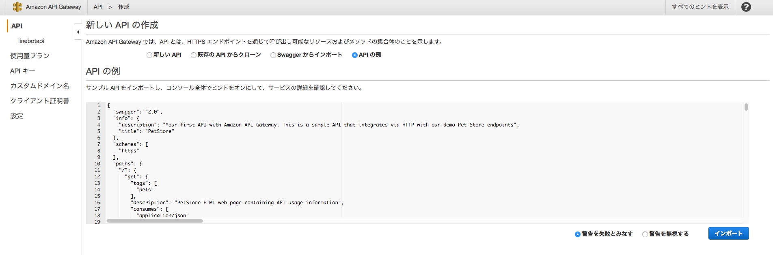Click the API の例 section heading
The height and width of the screenshot is (255, 773).
click(103, 71)
